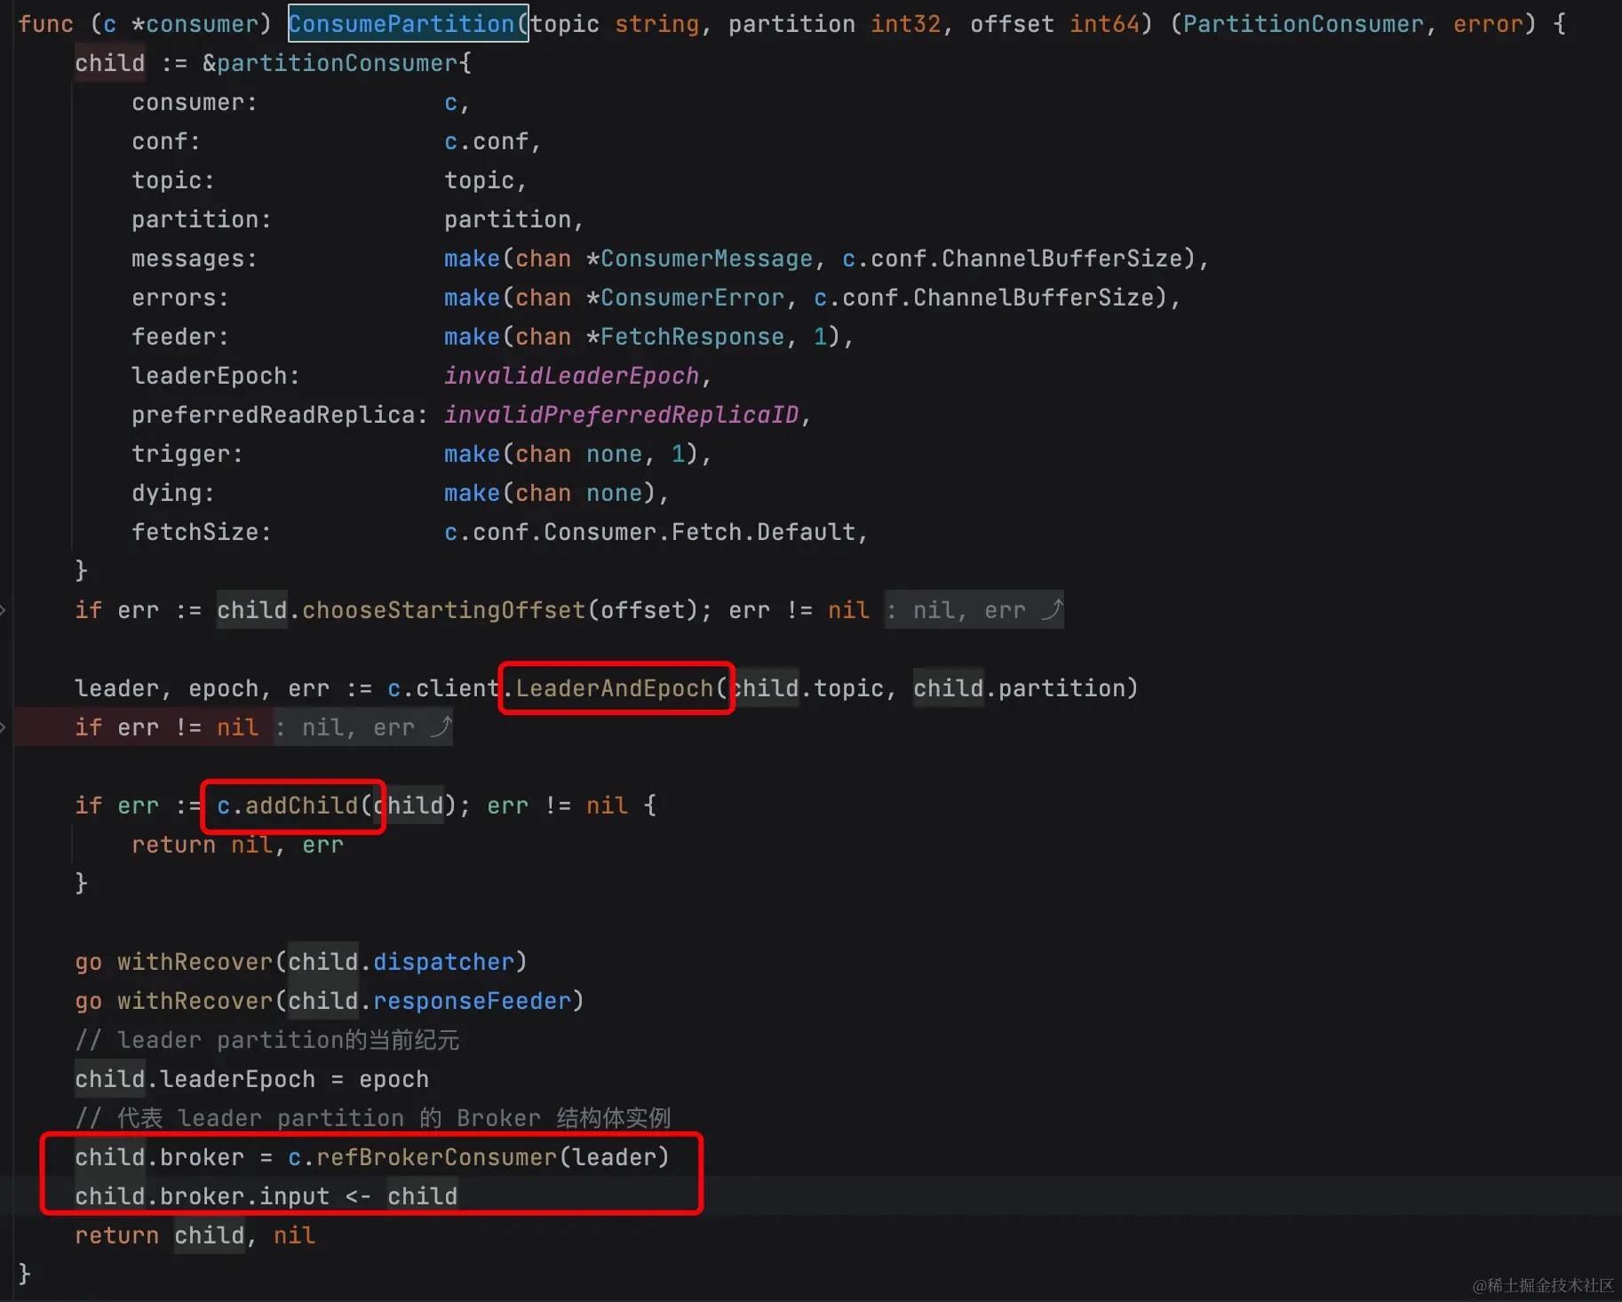Screen dimensions: 1622x1302
Task: Click the 'int64' parameter type
Action: tap(1104, 24)
